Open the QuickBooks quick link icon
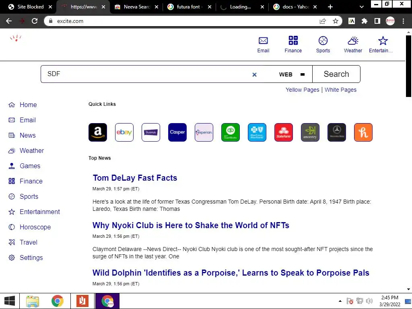This screenshot has width=412, height=309. [231, 132]
